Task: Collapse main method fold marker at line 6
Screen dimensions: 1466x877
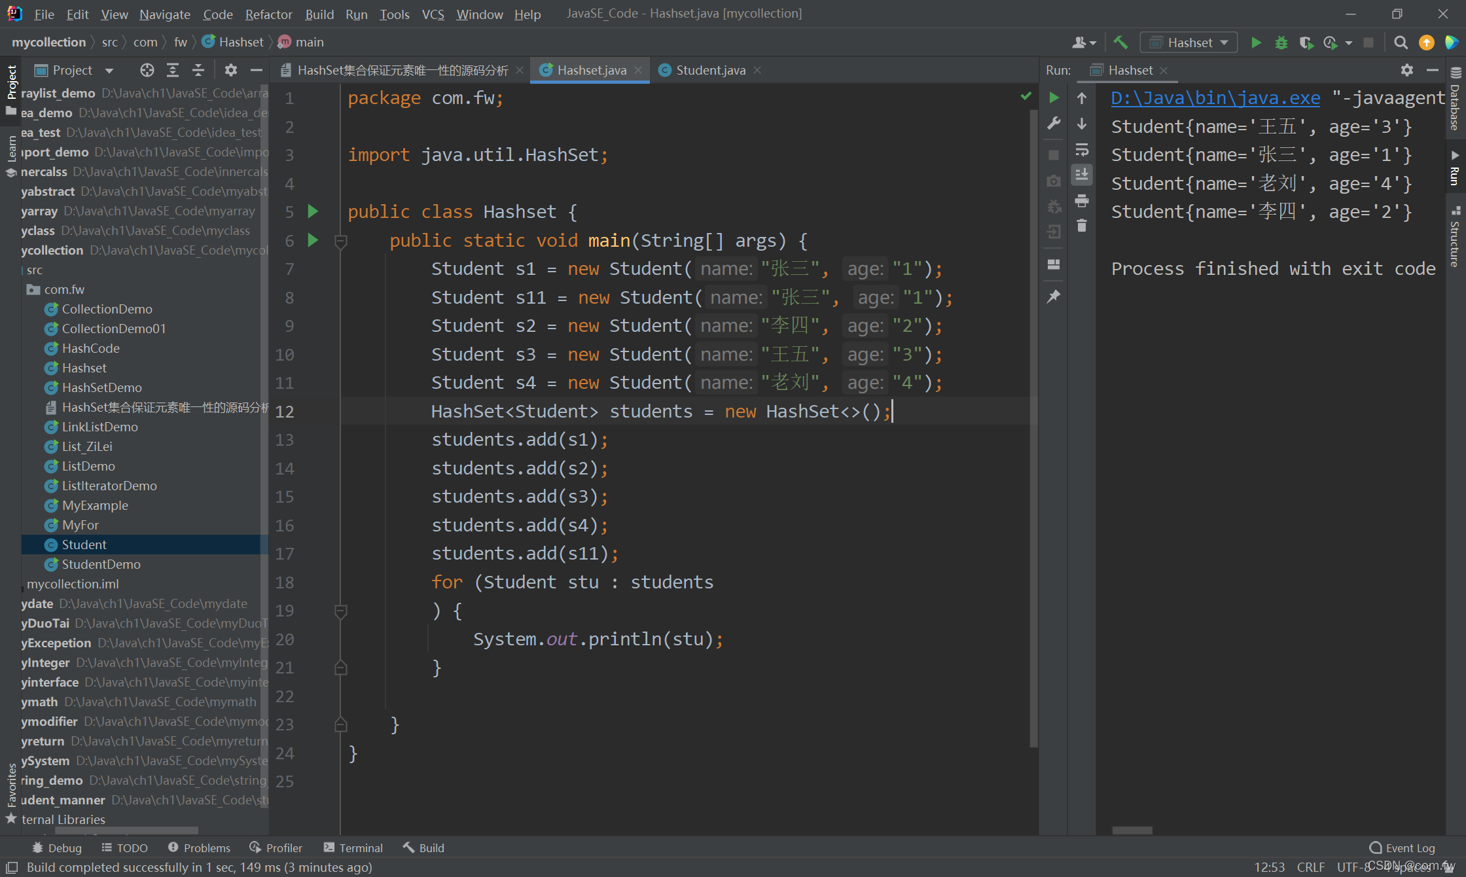Action: click(340, 241)
